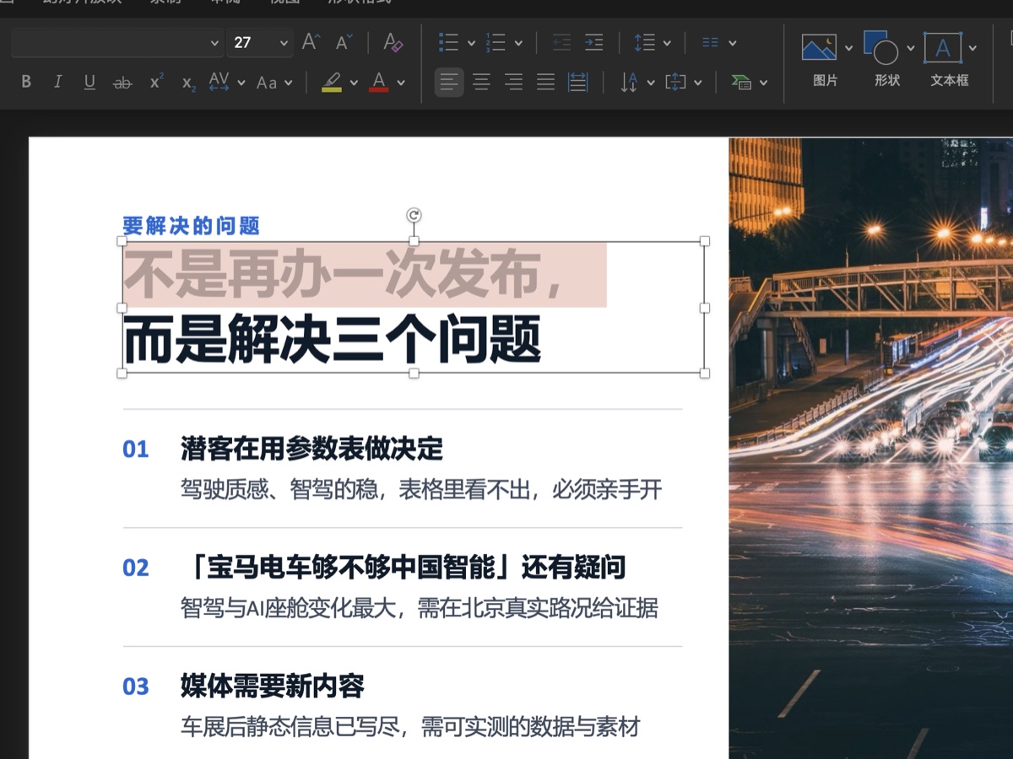Decrease the indent level
The image size is (1013, 759).
[x=561, y=42]
